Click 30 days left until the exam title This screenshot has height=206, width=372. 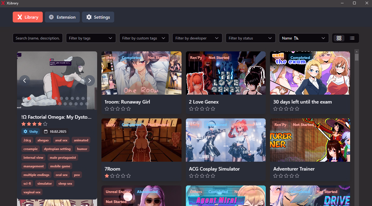302,102
